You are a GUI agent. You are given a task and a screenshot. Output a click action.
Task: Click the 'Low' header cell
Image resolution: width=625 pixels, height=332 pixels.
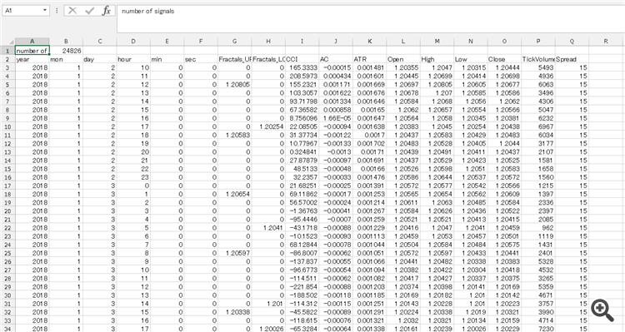click(470, 59)
